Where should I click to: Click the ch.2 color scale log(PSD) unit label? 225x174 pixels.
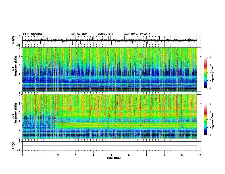click(x=213, y=121)
